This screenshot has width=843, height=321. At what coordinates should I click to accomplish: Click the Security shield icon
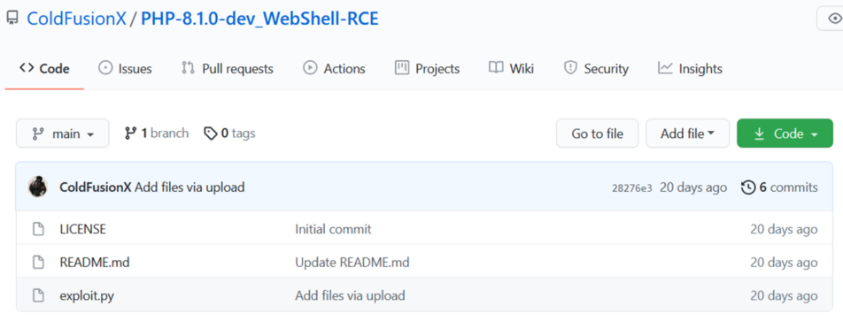point(570,68)
